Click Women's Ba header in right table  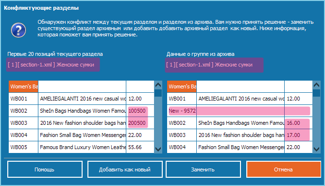(x=182, y=86)
